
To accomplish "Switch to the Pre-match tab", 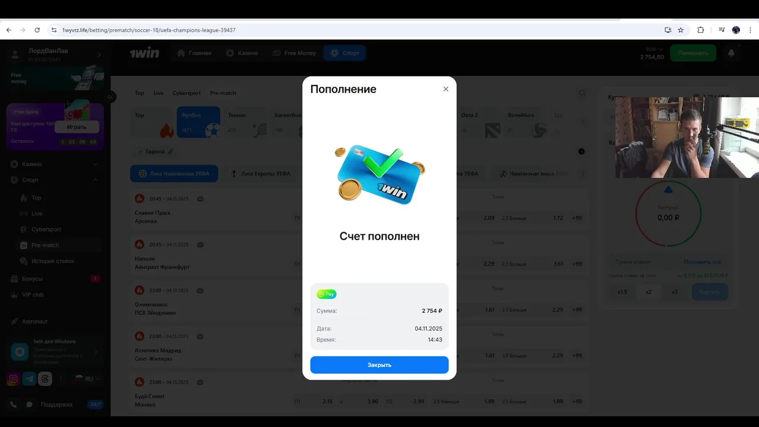I will 223,93.
